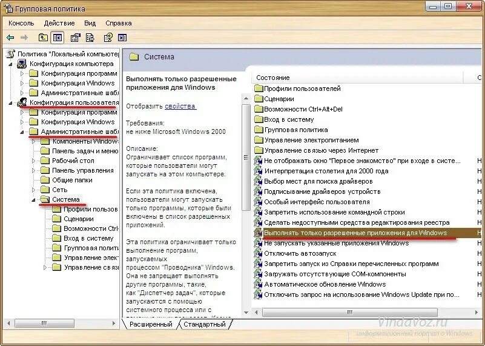Switch to the Расширенный tab
The height and width of the screenshot is (346, 485).
[x=151, y=324]
